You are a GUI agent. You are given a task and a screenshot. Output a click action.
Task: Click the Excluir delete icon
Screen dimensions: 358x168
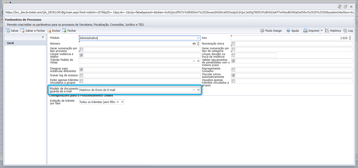49,31
